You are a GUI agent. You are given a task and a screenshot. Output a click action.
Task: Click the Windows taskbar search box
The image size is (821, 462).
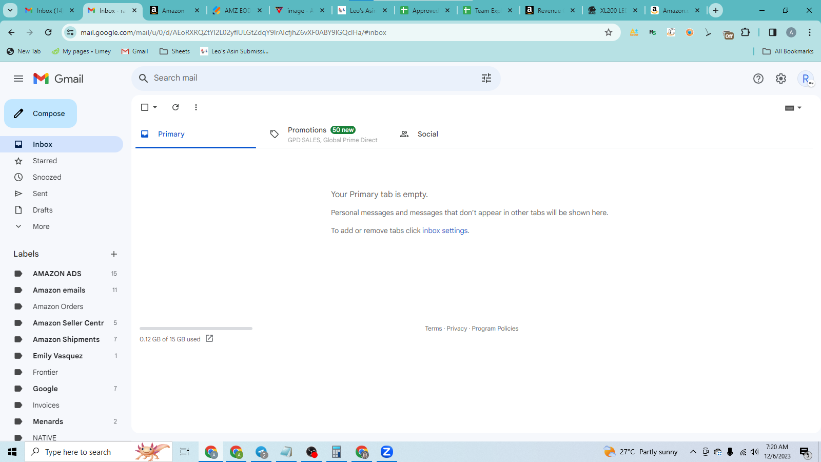coord(99,452)
